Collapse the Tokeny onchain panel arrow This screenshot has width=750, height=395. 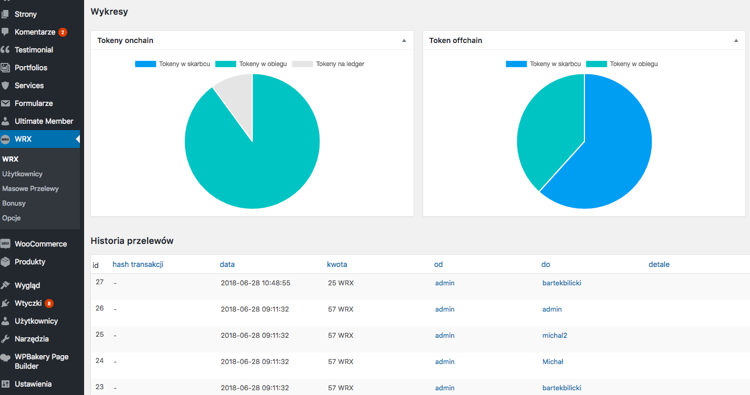click(404, 40)
